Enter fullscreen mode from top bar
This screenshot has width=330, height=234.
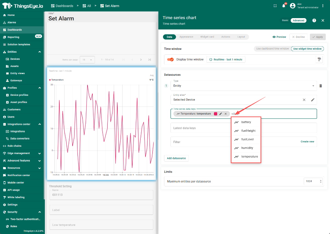tap(275, 6)
